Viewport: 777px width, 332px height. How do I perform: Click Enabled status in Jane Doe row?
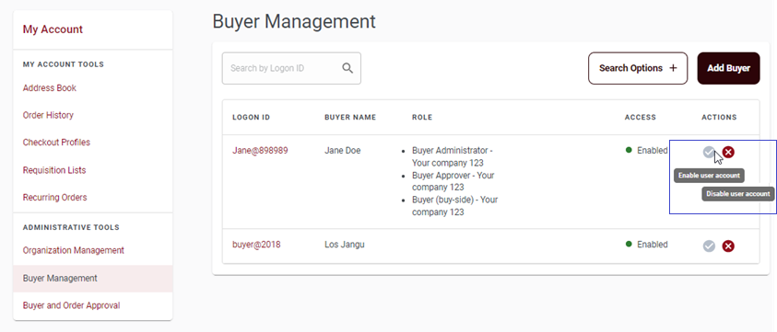[x=647, y=151]
